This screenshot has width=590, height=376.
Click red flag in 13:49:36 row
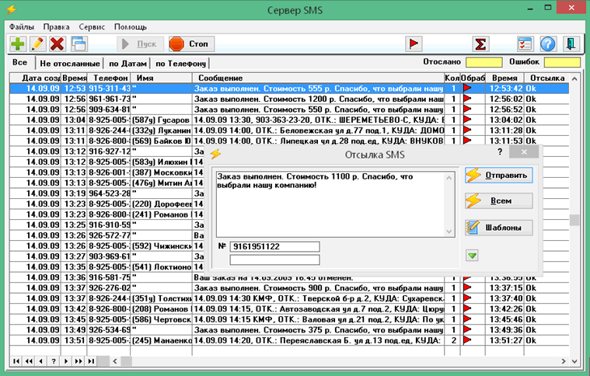coord(467,329)
